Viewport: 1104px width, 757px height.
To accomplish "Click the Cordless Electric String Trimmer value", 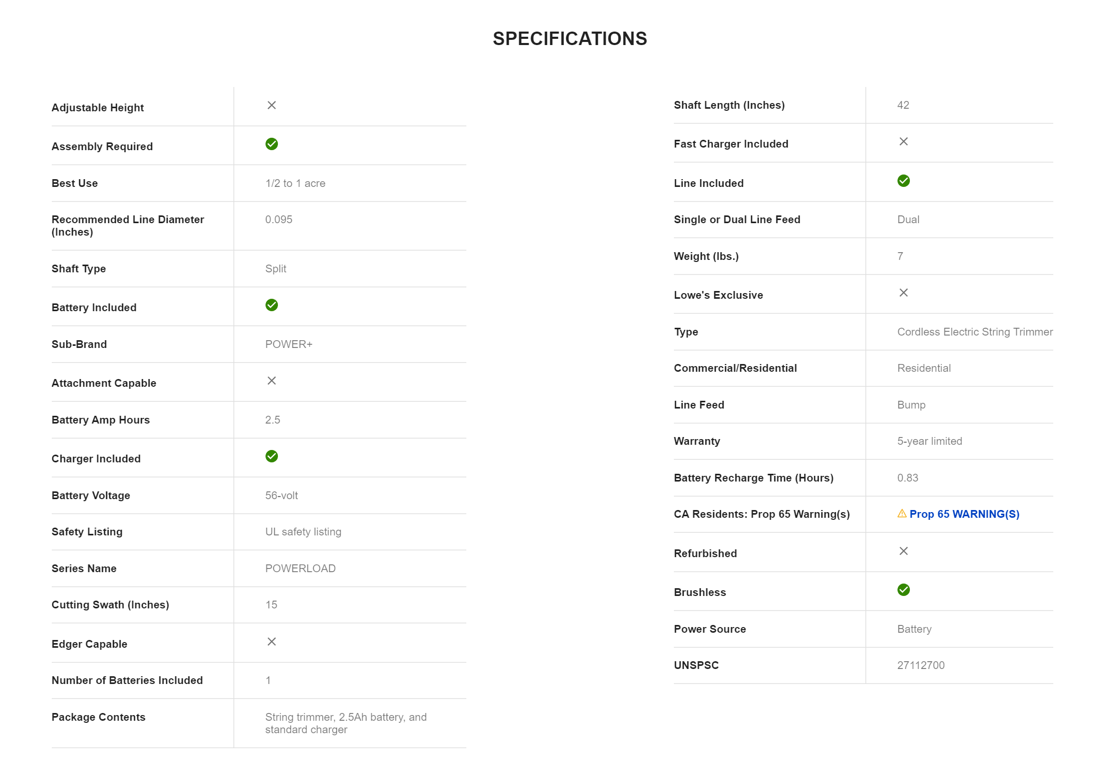I will [x=975, y=332].
